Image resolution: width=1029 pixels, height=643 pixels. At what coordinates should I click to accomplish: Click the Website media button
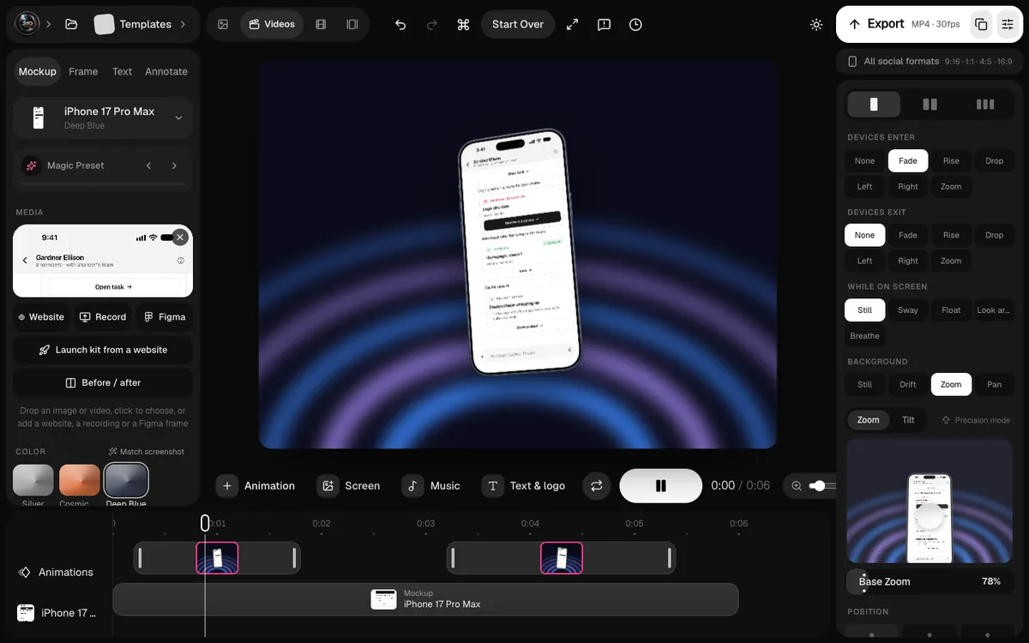42,316
